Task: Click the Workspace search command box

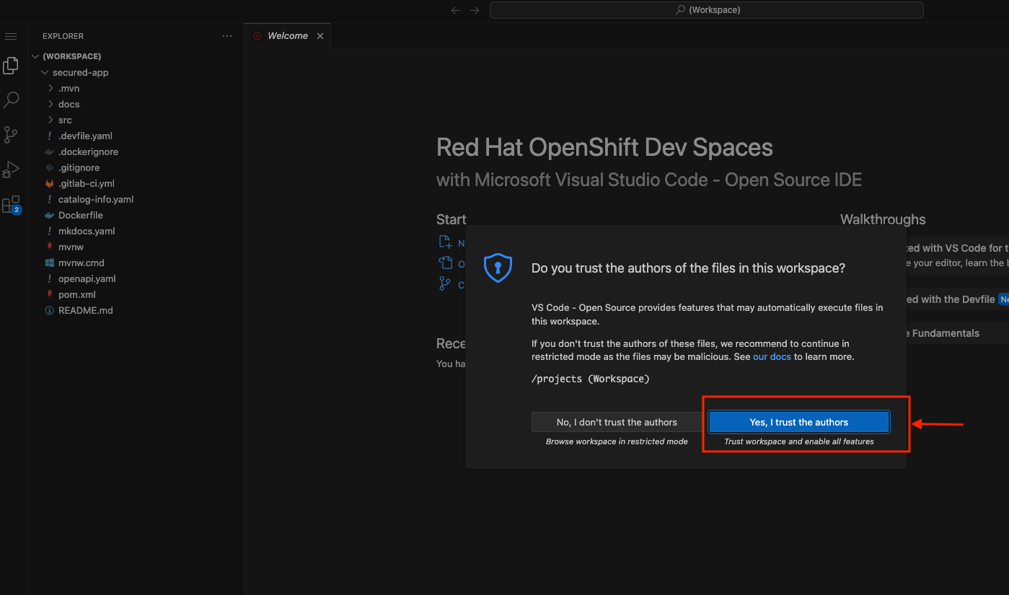Action: [706, 10]
